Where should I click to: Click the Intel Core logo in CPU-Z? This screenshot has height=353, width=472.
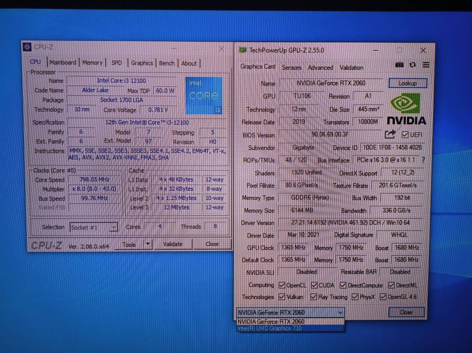click(x=203, y=96)
